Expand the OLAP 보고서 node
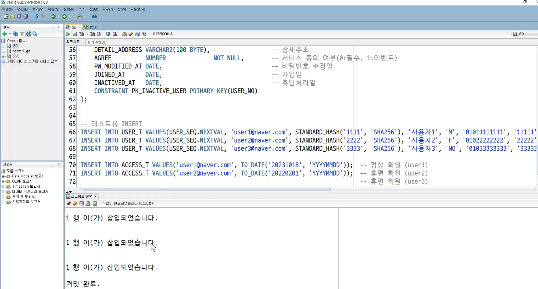 3,181
